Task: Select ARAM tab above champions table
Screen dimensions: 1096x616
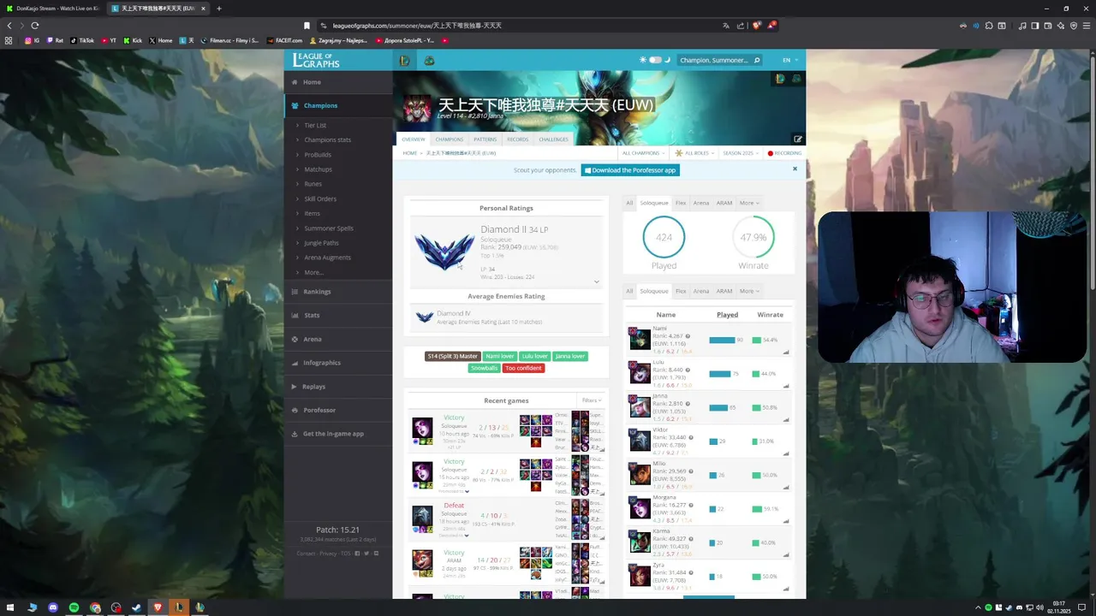Action: [724, 291]
